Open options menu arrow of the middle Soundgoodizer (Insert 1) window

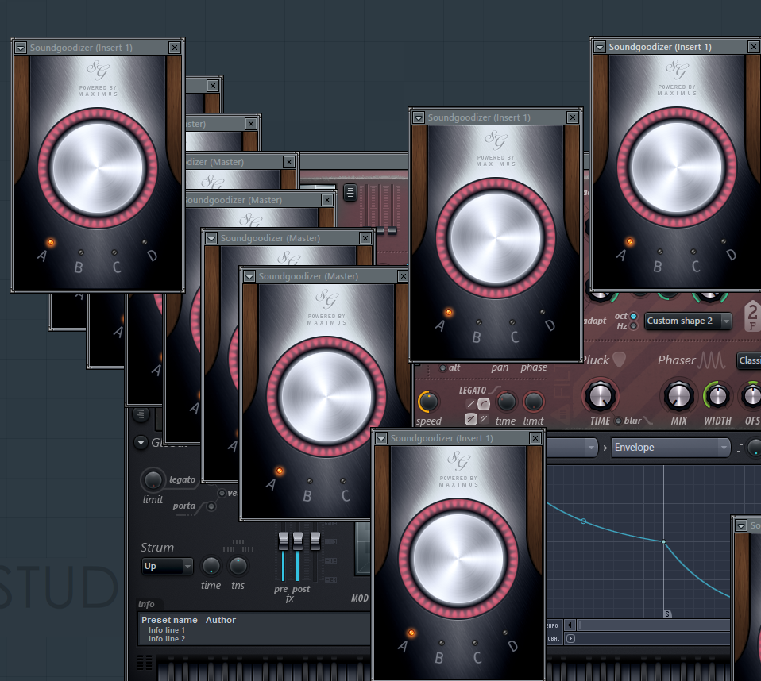click(419, 117)
